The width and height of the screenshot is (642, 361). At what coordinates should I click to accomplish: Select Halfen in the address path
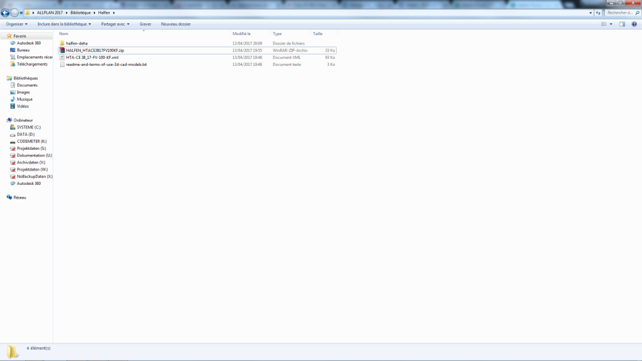point(104,13)
